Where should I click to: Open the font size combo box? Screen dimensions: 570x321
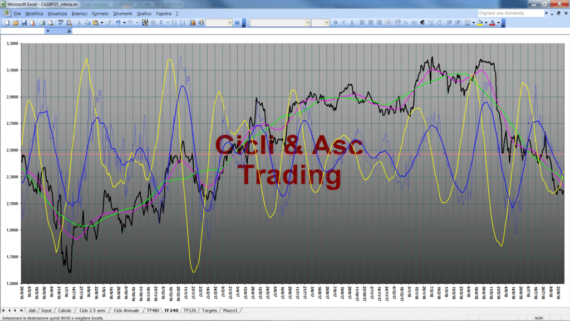[x=320, y=22]
